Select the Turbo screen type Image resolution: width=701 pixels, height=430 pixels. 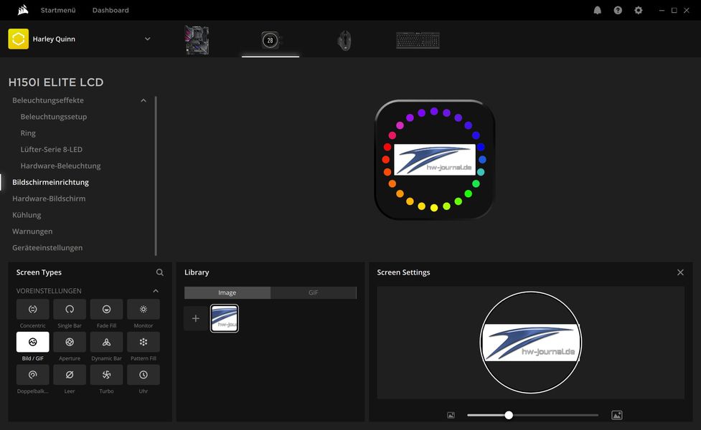coord(106,375)
